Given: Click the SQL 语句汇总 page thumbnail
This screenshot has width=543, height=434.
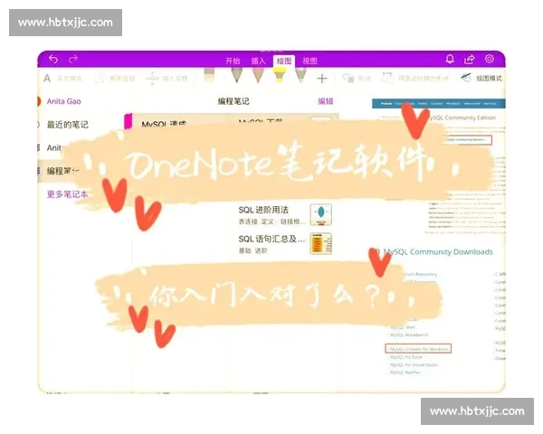Looking at the screenshot, I should 320,243.
